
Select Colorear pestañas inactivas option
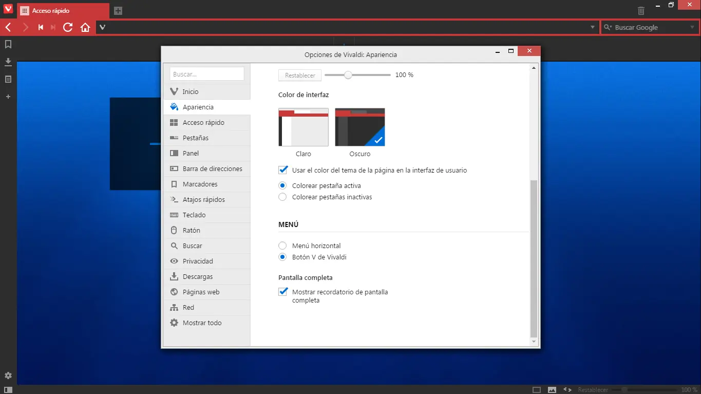pyautogui.click(x=282, y=197)
